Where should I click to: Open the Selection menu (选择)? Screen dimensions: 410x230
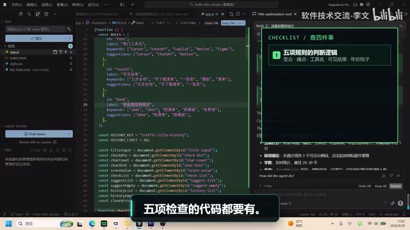pos(47,4)
